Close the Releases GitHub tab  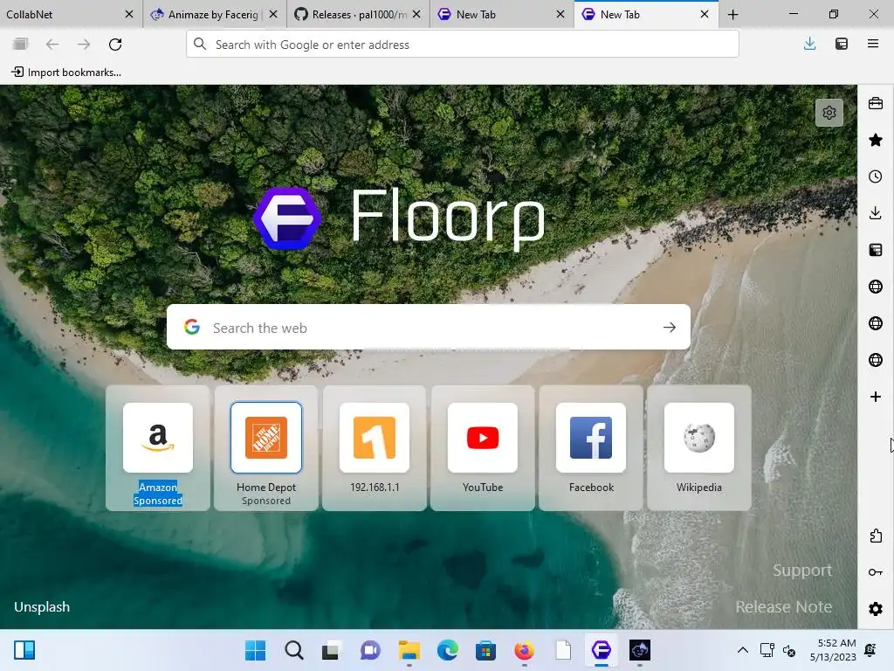click(x=416, y=14)
